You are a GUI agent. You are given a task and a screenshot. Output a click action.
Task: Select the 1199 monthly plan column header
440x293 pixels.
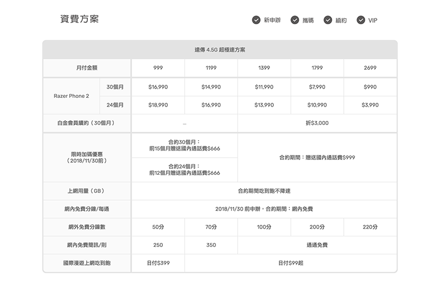[x=211, y=68]
